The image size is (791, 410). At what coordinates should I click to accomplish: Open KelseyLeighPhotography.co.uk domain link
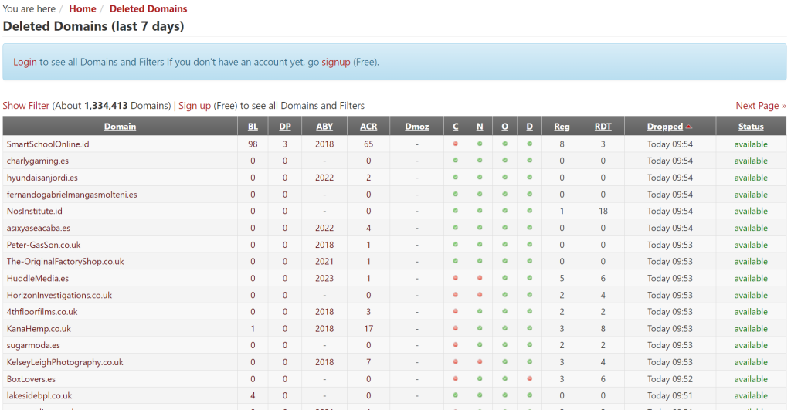(65, 362)
